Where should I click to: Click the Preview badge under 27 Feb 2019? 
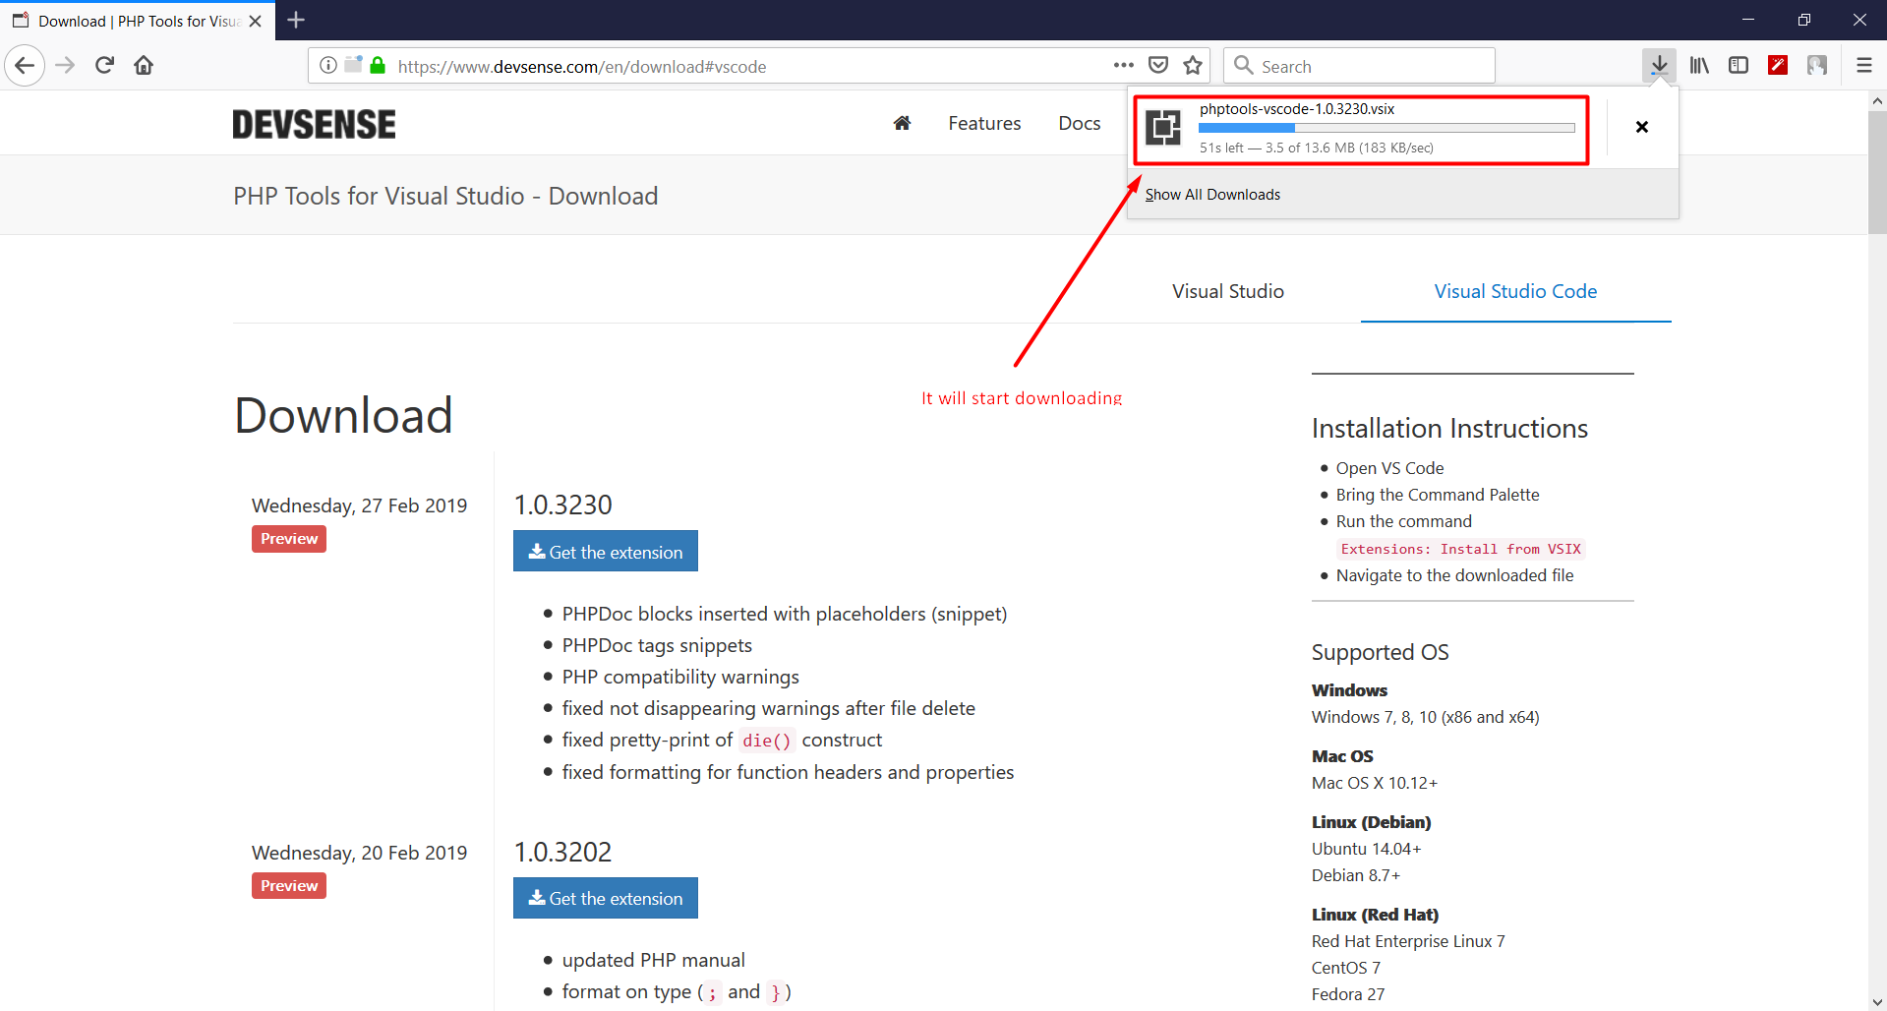[x=289, y=539]
